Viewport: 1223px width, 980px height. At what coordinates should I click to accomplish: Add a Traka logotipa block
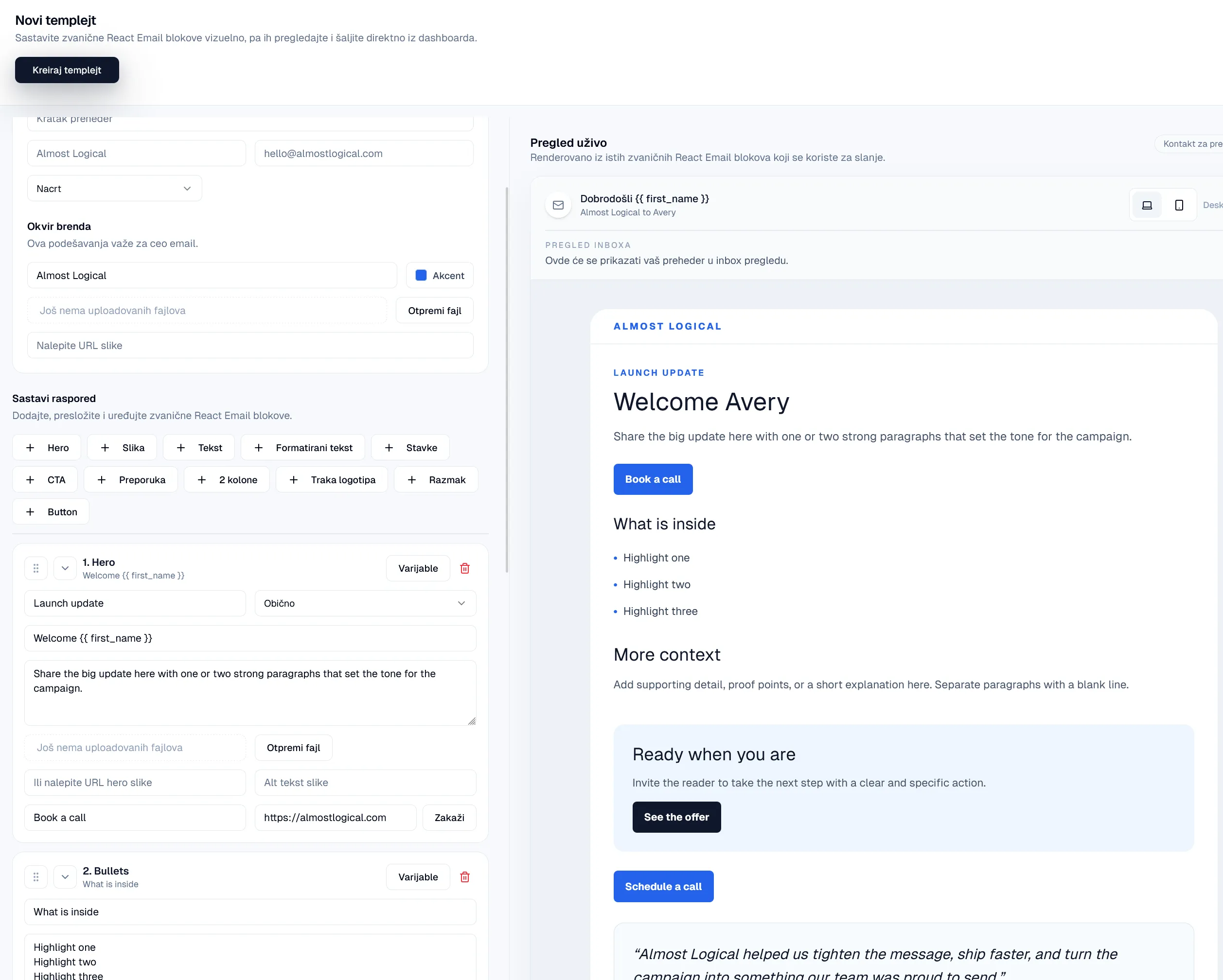332,480
